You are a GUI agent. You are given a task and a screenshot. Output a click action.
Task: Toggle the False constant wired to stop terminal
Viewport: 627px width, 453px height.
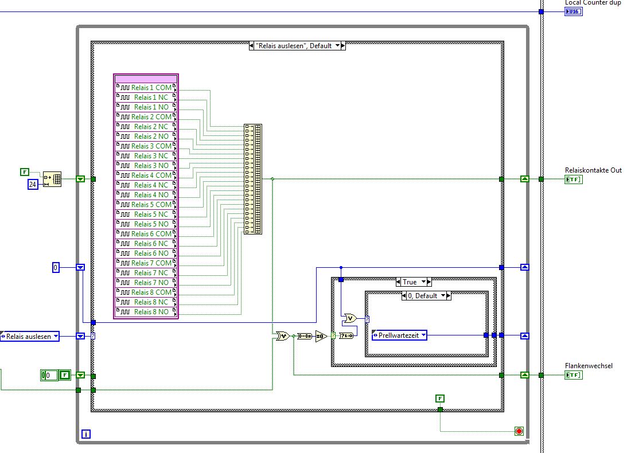click(x=440, y=399)
